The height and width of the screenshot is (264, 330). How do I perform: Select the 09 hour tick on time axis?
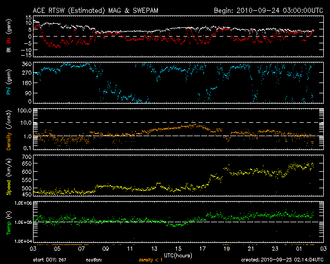(x=105, y=249)
